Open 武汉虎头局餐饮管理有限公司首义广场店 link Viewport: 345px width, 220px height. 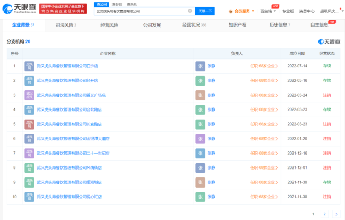point(71,95)
